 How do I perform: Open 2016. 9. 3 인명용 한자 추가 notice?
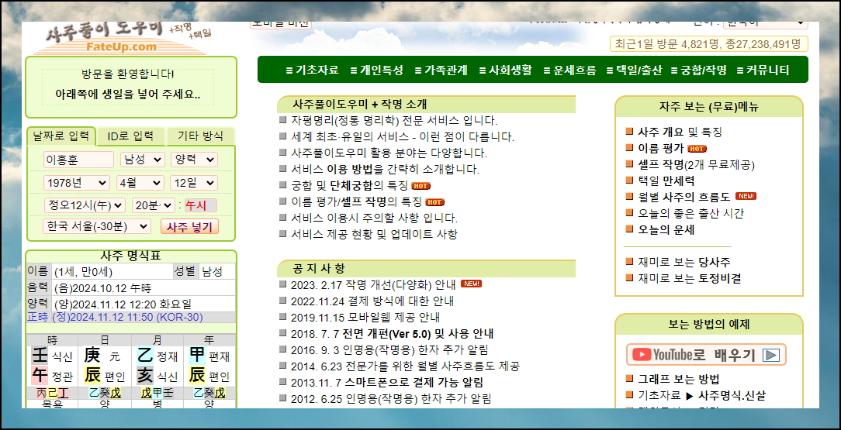pyautogui.click(x=390, y=350)
